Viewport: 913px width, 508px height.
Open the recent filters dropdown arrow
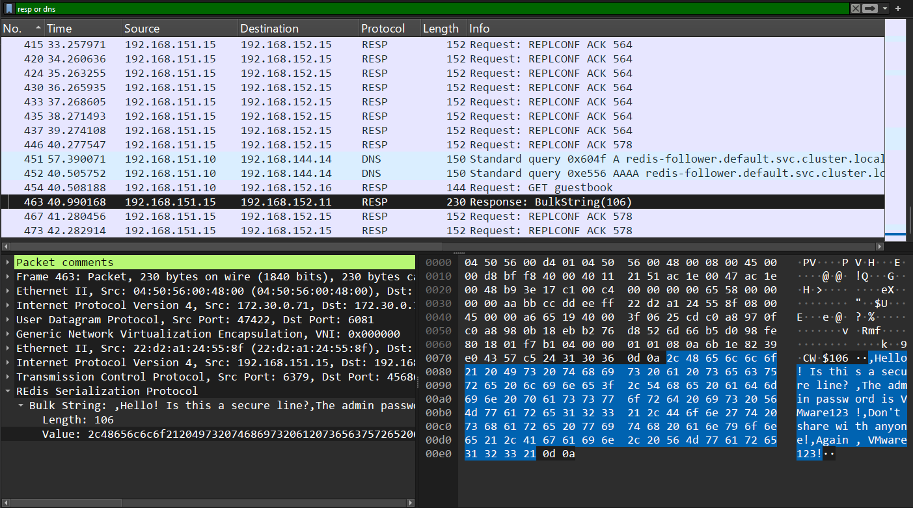coord(884,8)
